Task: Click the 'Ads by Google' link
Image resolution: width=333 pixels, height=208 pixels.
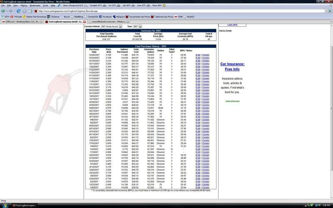Action: coord(225,30)
